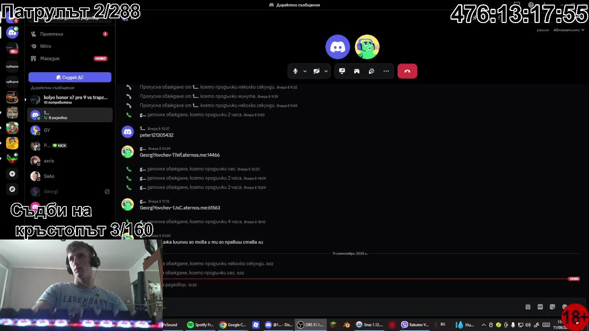The height and width of the screenshot is (331, 589).
Task: Open the gift icon in the message bar
Action: pos(528,307)
